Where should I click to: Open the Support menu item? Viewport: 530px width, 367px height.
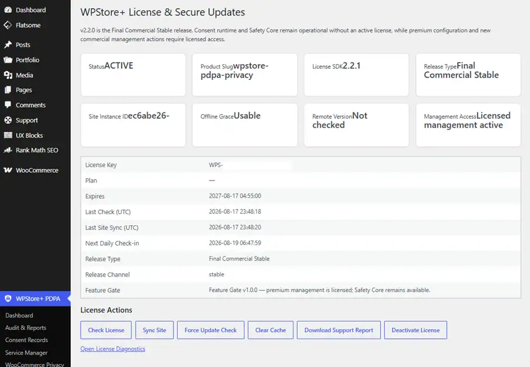coord(35,120)
